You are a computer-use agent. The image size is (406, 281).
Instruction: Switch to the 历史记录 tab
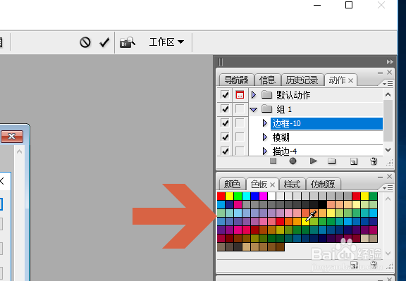coord(302,80)
